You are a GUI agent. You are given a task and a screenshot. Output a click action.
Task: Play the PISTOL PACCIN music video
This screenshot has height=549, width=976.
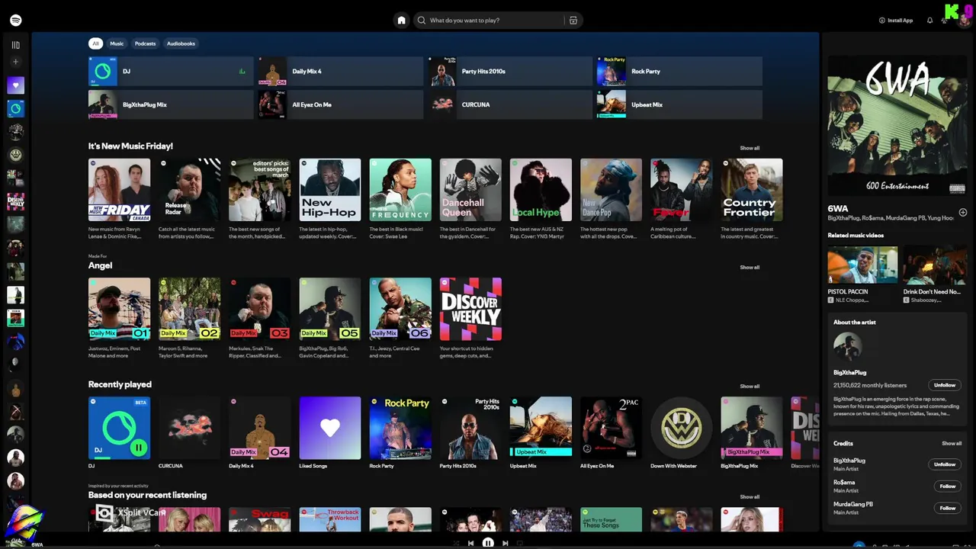click(x=862, y=265)
